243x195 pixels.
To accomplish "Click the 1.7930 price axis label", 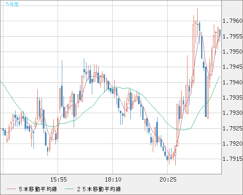I will [232, 113].
